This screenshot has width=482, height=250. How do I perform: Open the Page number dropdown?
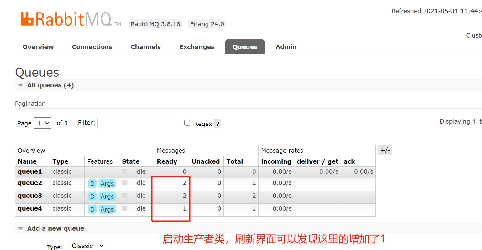pyautogui.click(x=42, y=123)
